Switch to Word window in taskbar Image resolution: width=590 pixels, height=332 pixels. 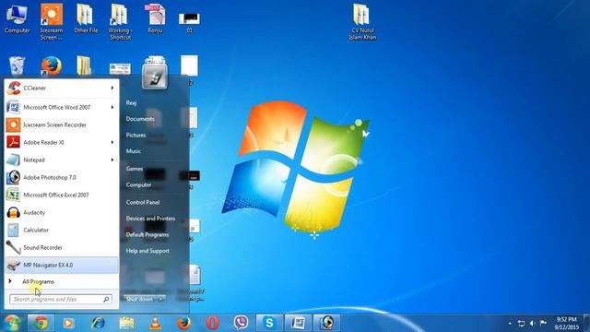[x=298, y=323]
